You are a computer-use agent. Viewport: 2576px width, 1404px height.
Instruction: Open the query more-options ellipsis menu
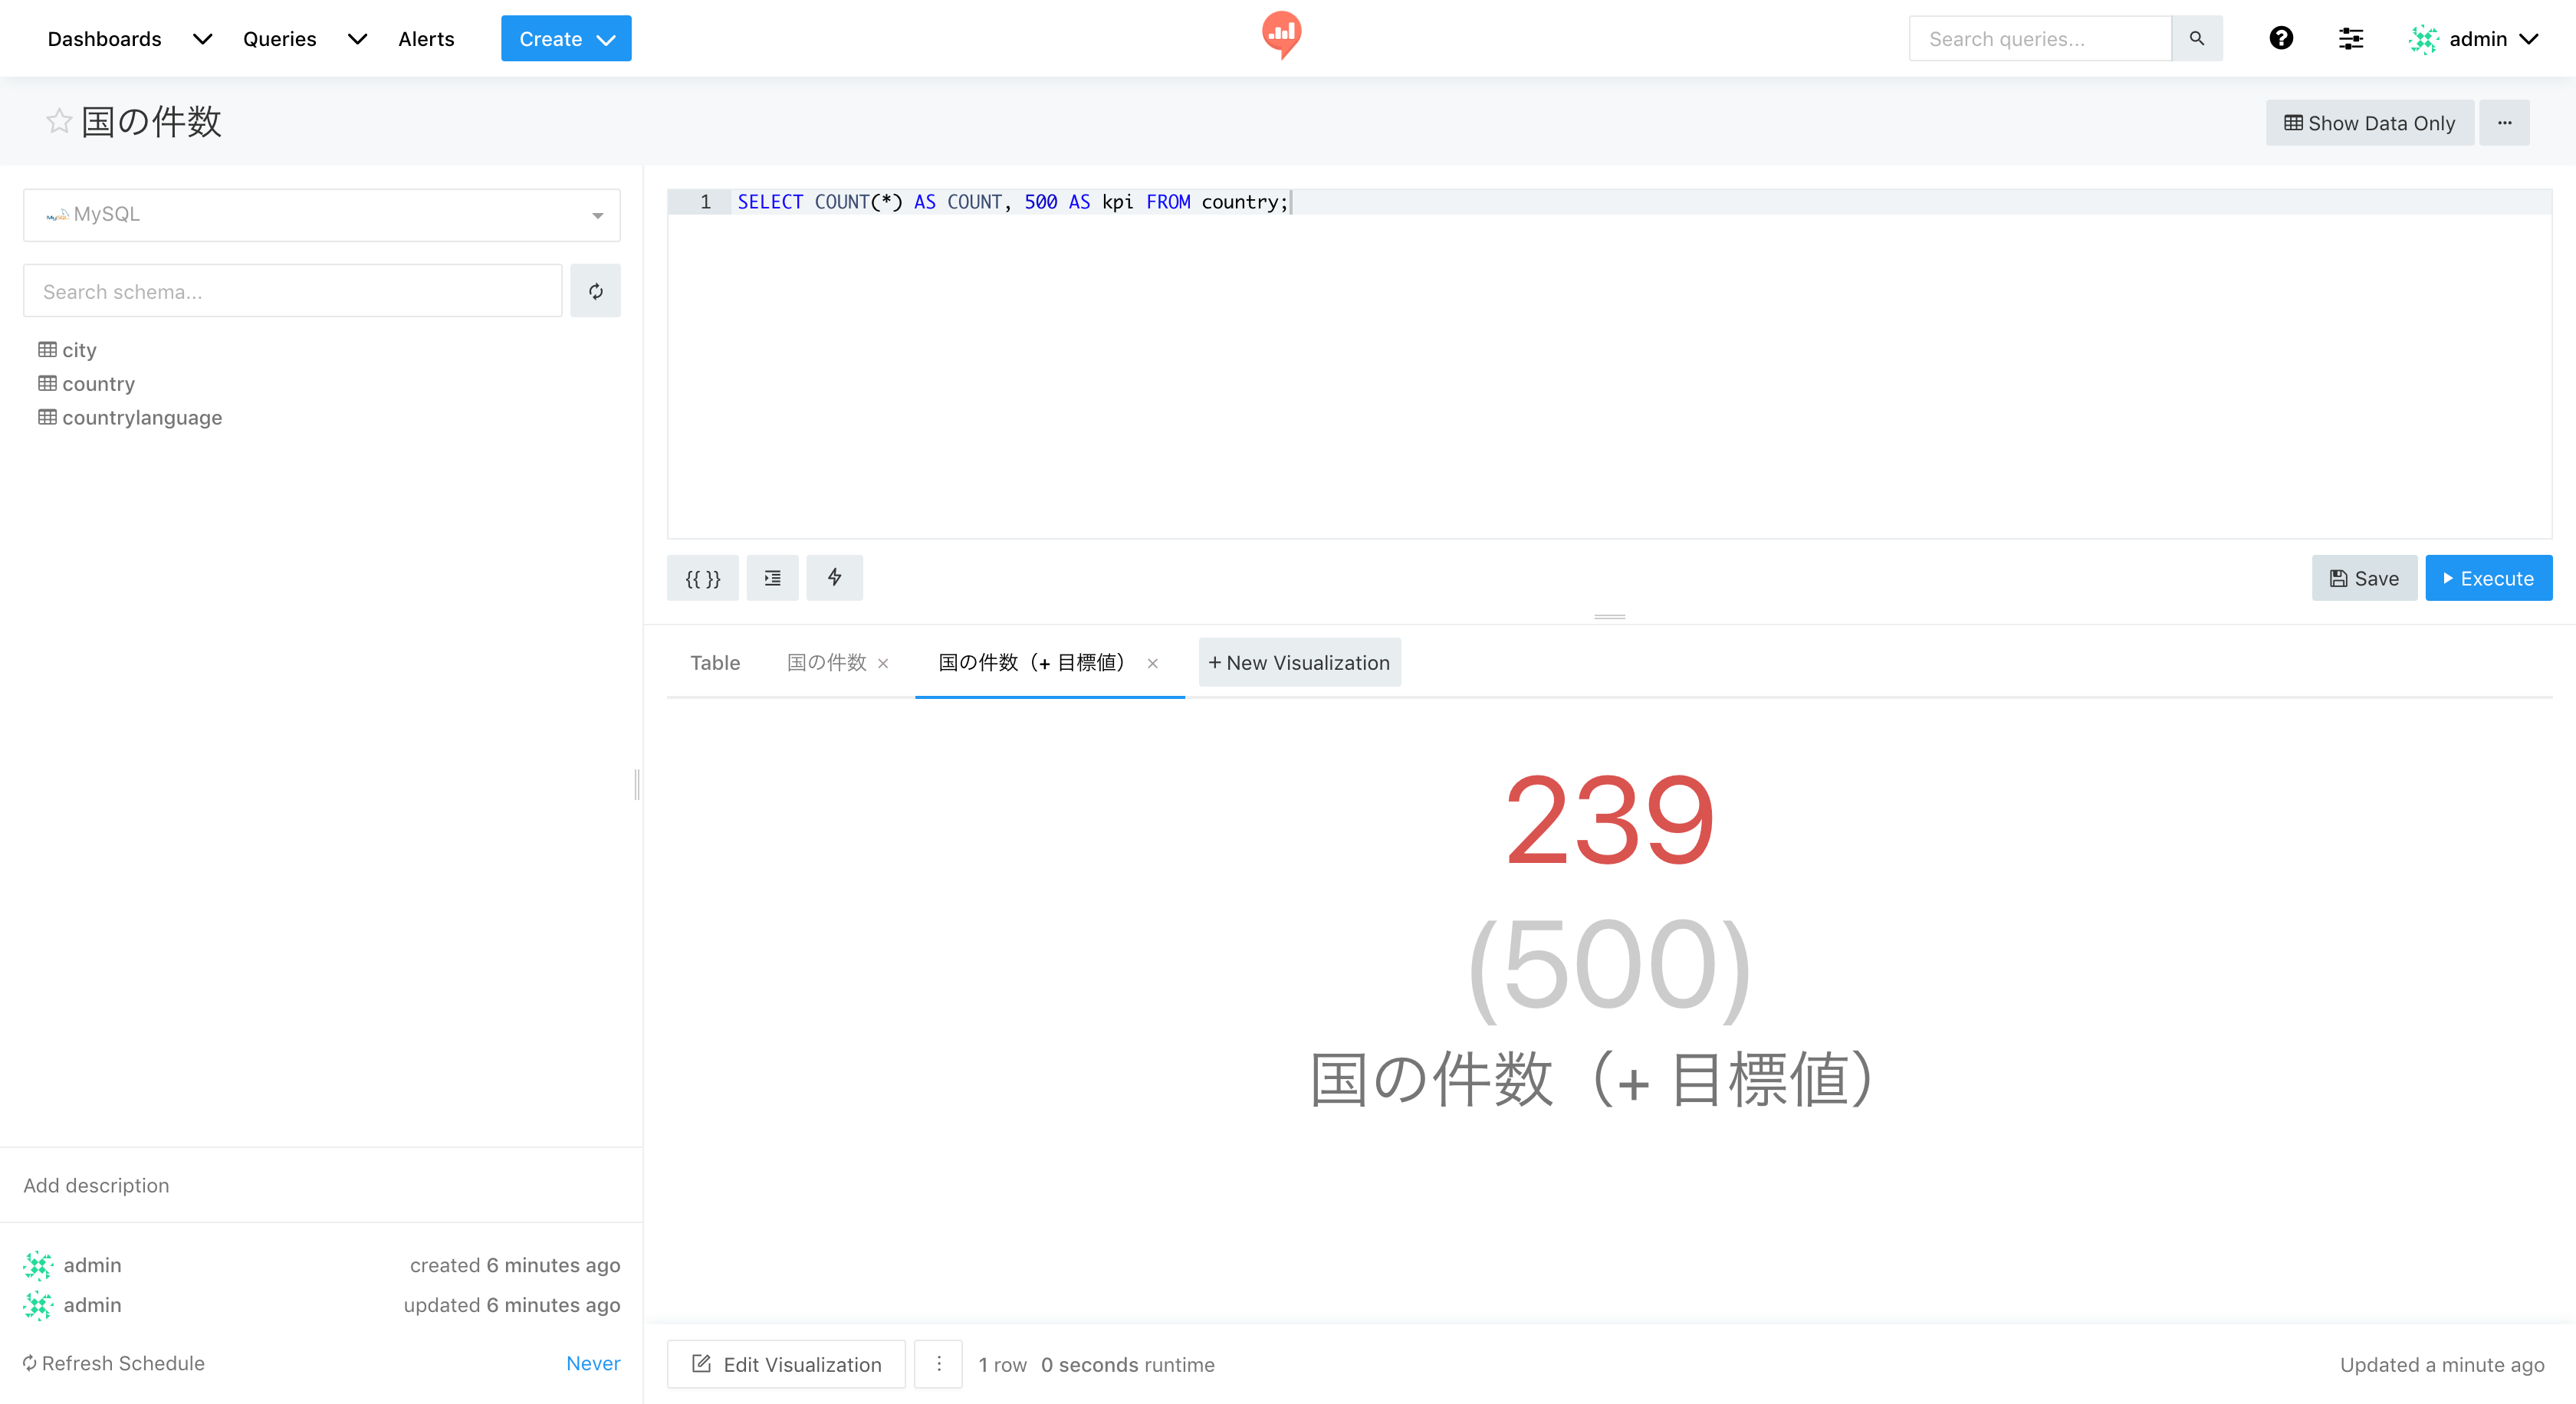(2504, 123)
